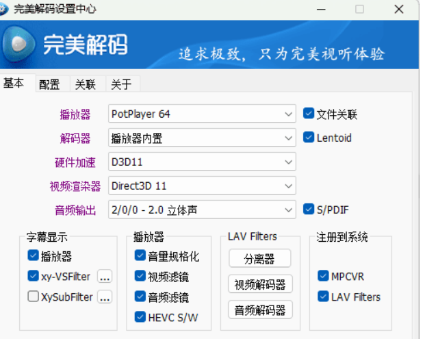Image resolution: width=425 pixels, height=339 pixels.
Task: Uncheck the Lentoid checkbox
Action: click(x=309, y=137)
